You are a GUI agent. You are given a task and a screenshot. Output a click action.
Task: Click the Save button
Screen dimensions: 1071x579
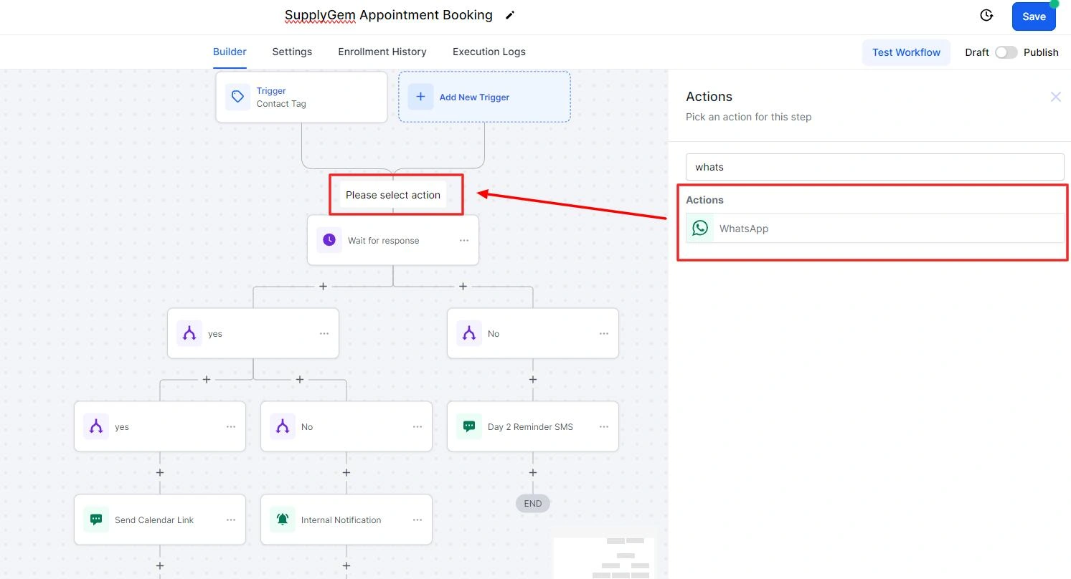[x=1034, y=16]
